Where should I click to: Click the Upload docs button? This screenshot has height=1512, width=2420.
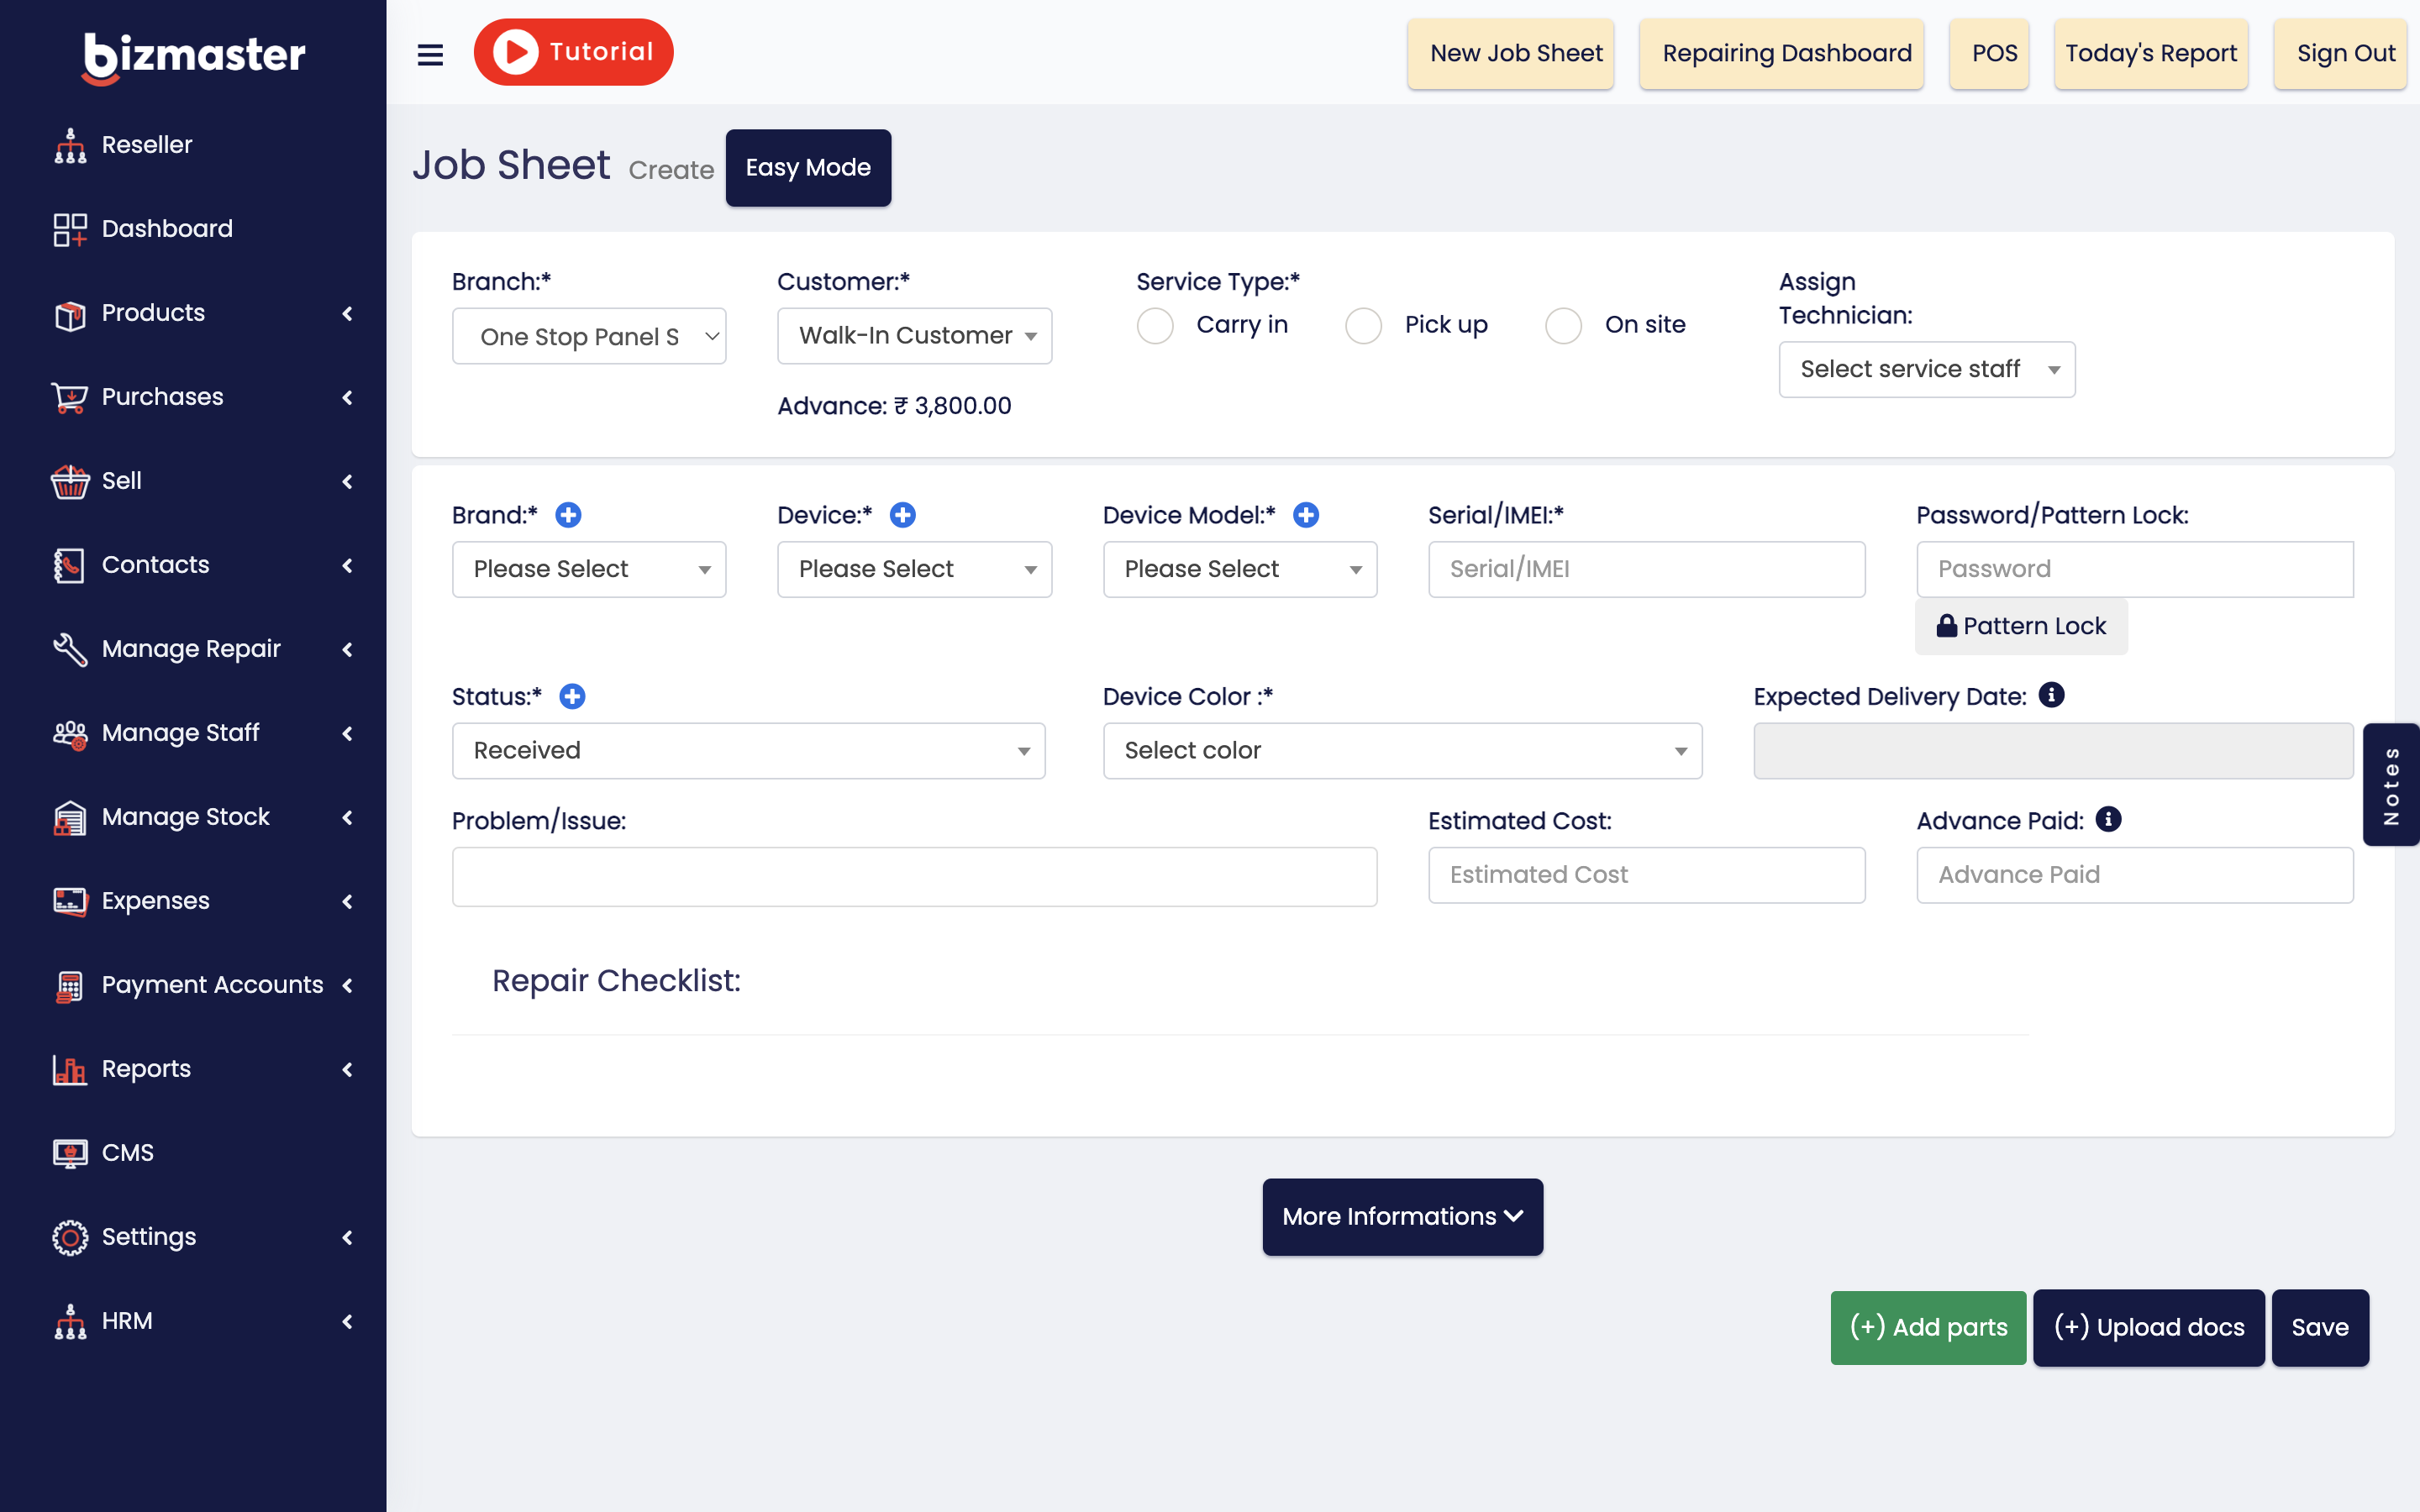point(2149,1327)
